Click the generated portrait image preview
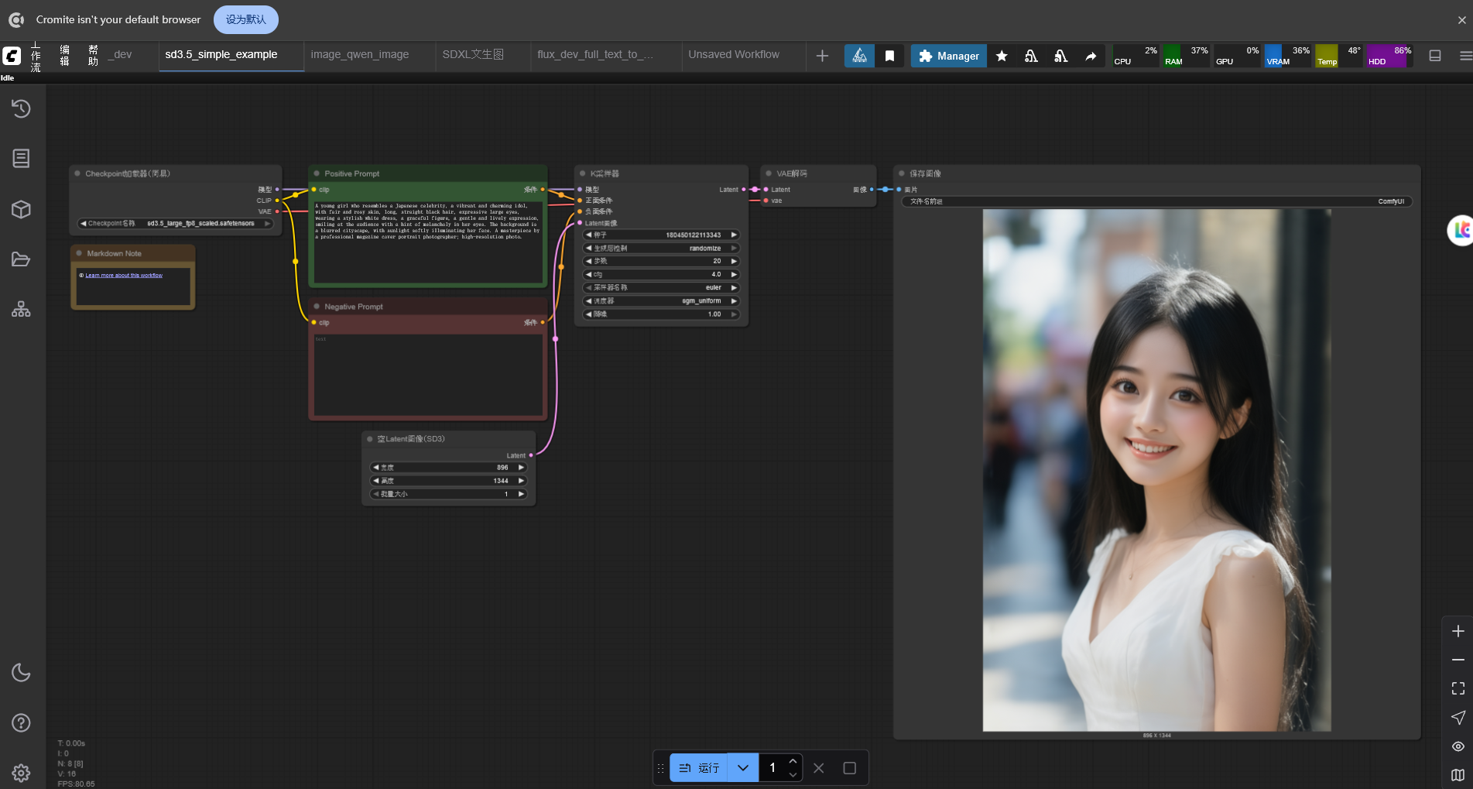 (1156, 470)
